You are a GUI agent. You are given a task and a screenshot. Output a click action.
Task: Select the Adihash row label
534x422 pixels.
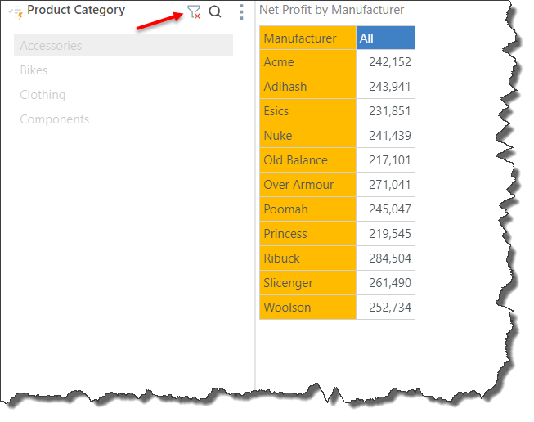click(307, 87)
